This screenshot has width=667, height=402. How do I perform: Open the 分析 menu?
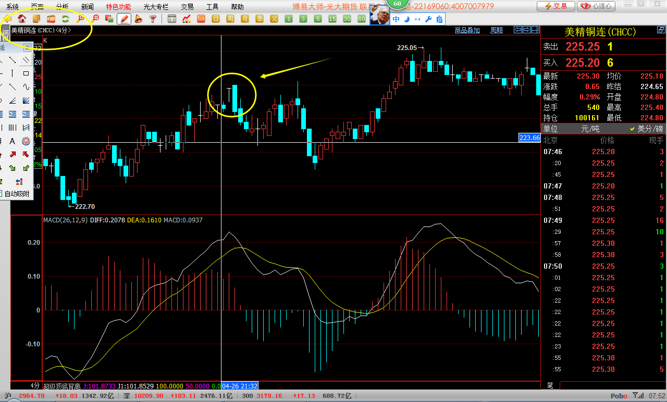[x=62, y=7]
